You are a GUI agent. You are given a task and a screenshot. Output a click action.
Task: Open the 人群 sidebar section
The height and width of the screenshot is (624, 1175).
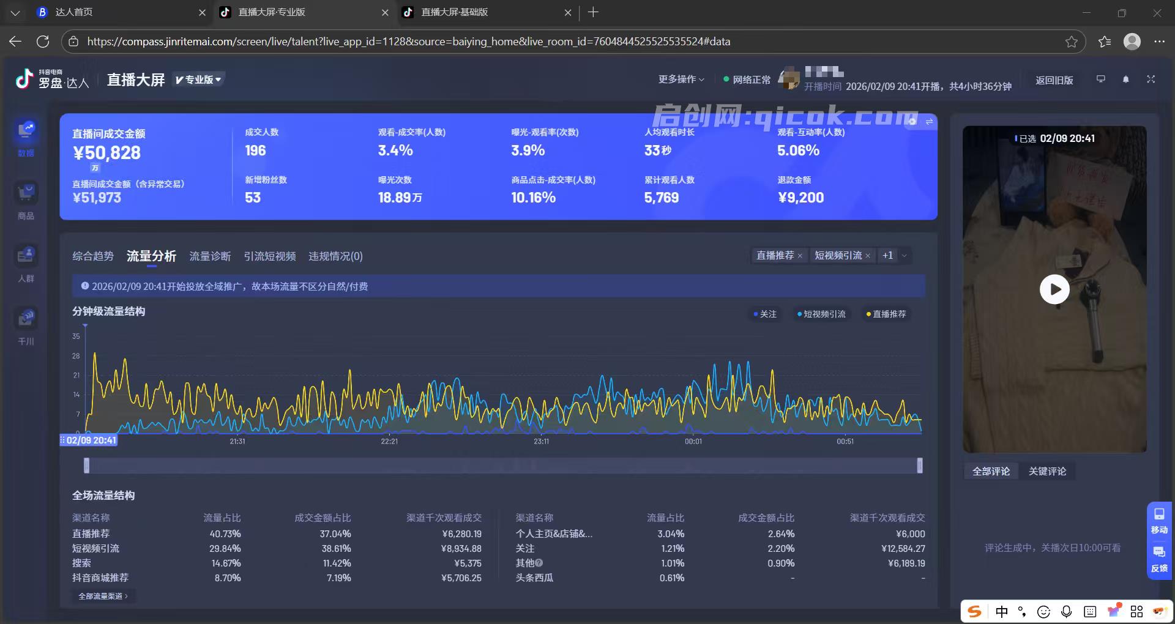pyautogui.click(x=26, y=264)
